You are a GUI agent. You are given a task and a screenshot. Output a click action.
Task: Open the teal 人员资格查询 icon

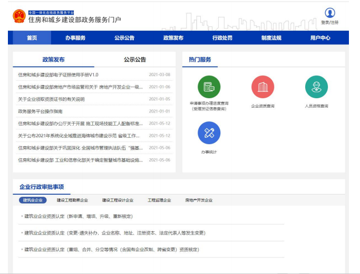(316, 87)
